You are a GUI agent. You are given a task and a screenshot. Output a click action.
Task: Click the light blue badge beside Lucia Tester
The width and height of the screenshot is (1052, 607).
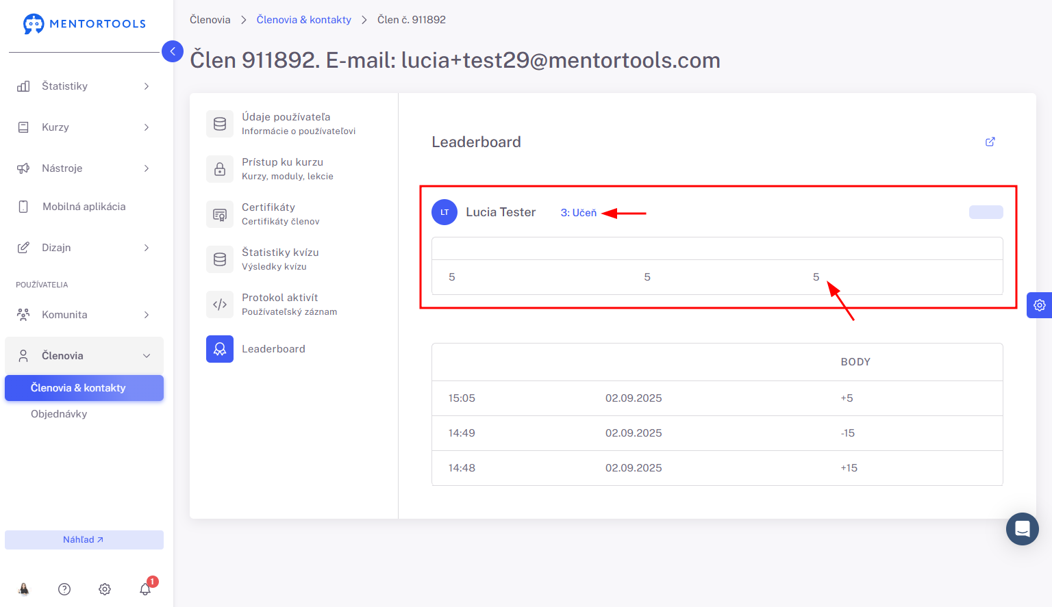coord(986,212)
